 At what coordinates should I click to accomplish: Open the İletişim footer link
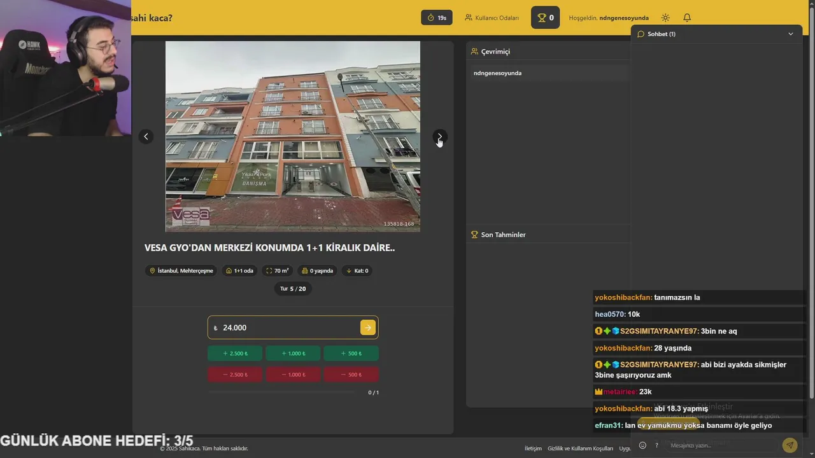click(533, 448)
